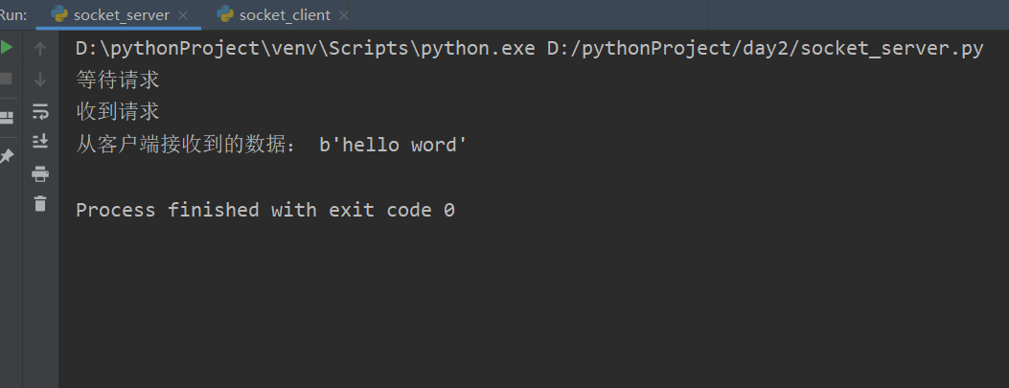Click the Python icon on socket_server tab
The image size is (1009, 388).
pyautogui.click(x=59, y=14)
